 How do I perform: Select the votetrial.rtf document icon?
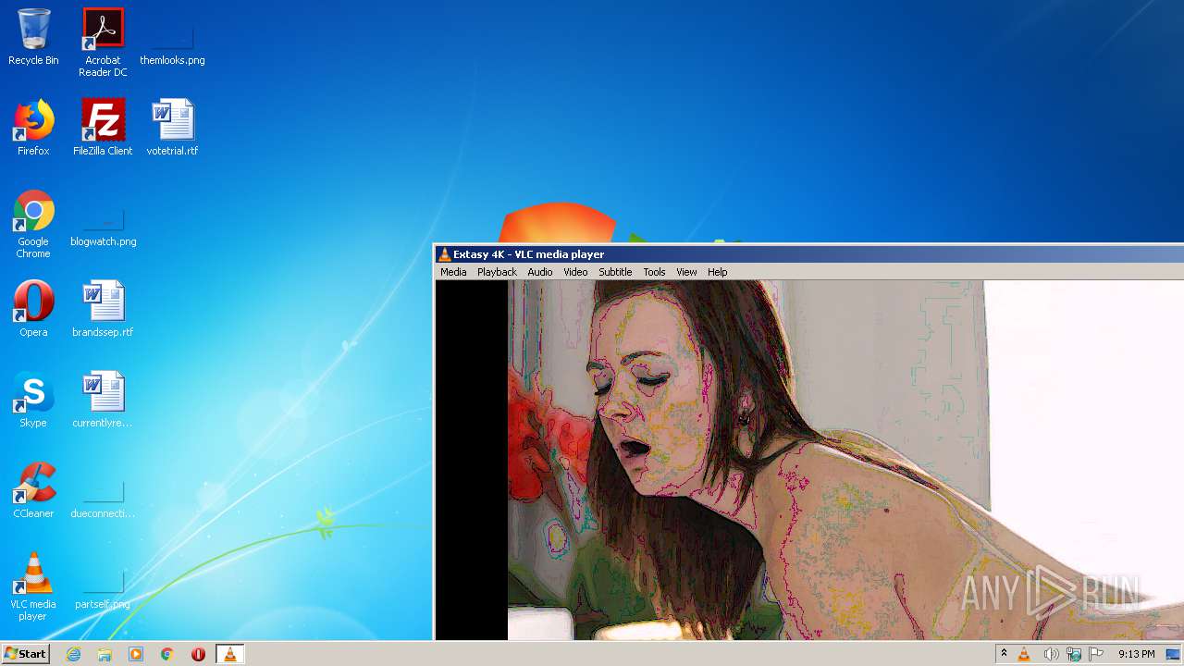(172, 128)
